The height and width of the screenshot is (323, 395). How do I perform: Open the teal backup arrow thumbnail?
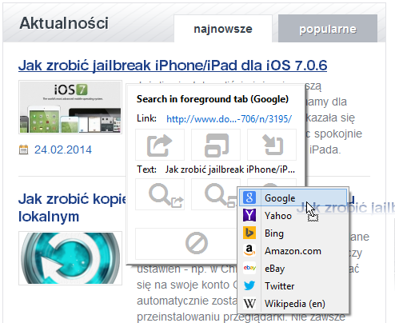[x=70, y=258]
